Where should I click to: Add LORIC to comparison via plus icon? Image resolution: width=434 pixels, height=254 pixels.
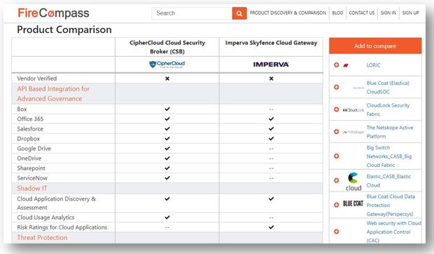click(337, 65)
